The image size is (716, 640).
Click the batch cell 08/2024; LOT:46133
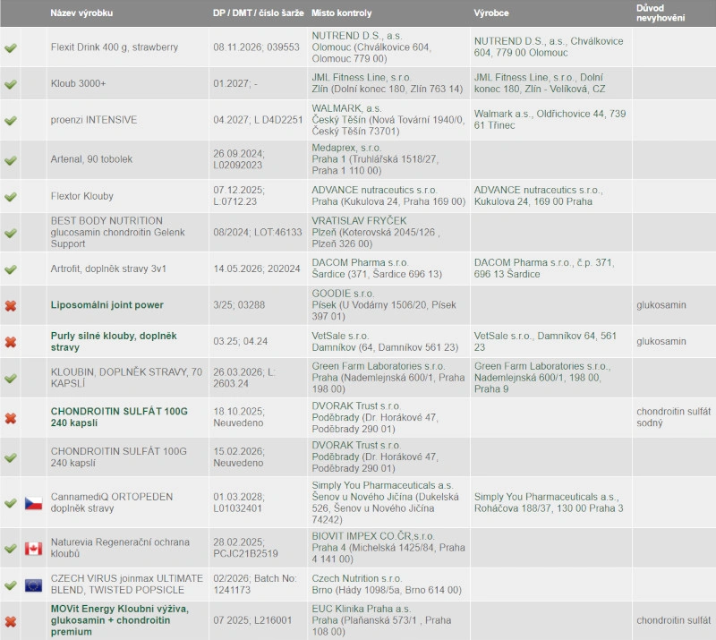(x=258, y=232)
